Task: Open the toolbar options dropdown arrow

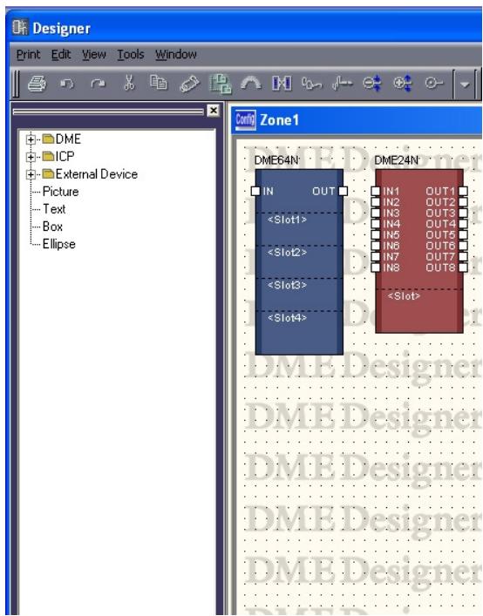Action: click(x=465, y=84)
